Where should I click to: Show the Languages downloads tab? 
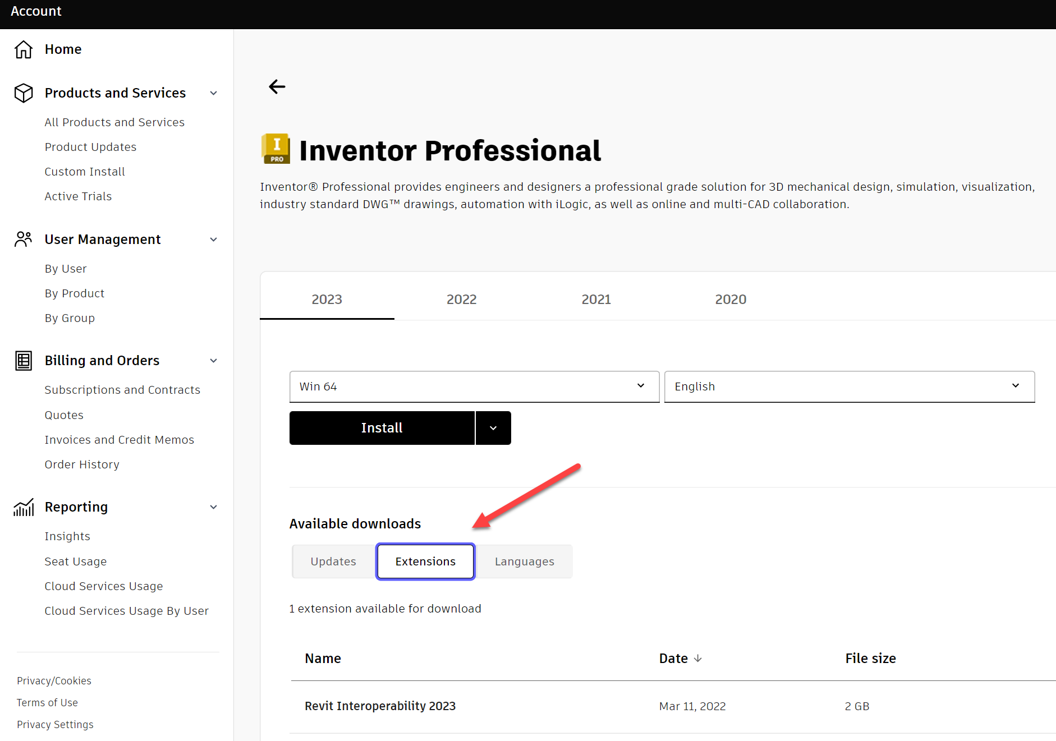[524, 561]
